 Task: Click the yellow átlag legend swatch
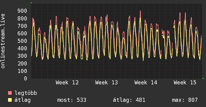tap(10, 100)
